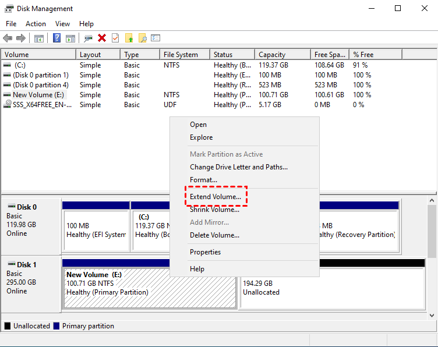Click the disc icon of SSS_X64FREE_EN row
This screenshot has width=438, height=347.
(7, 104)
